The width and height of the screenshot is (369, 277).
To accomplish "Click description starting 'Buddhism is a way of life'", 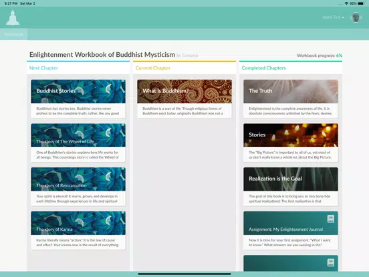I will pyautogui.click(x=182, y=111).
